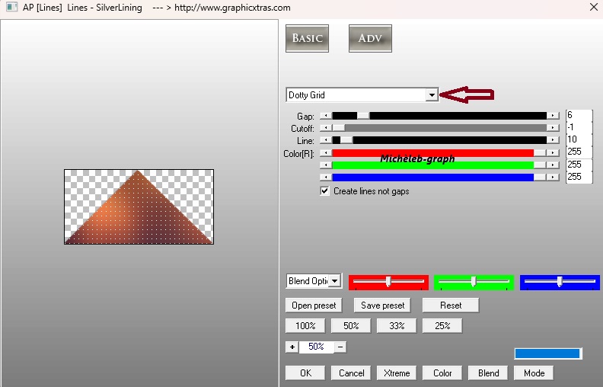Click the blue color swatch
This screenshot has width=603, height=387.
point(547,353)
